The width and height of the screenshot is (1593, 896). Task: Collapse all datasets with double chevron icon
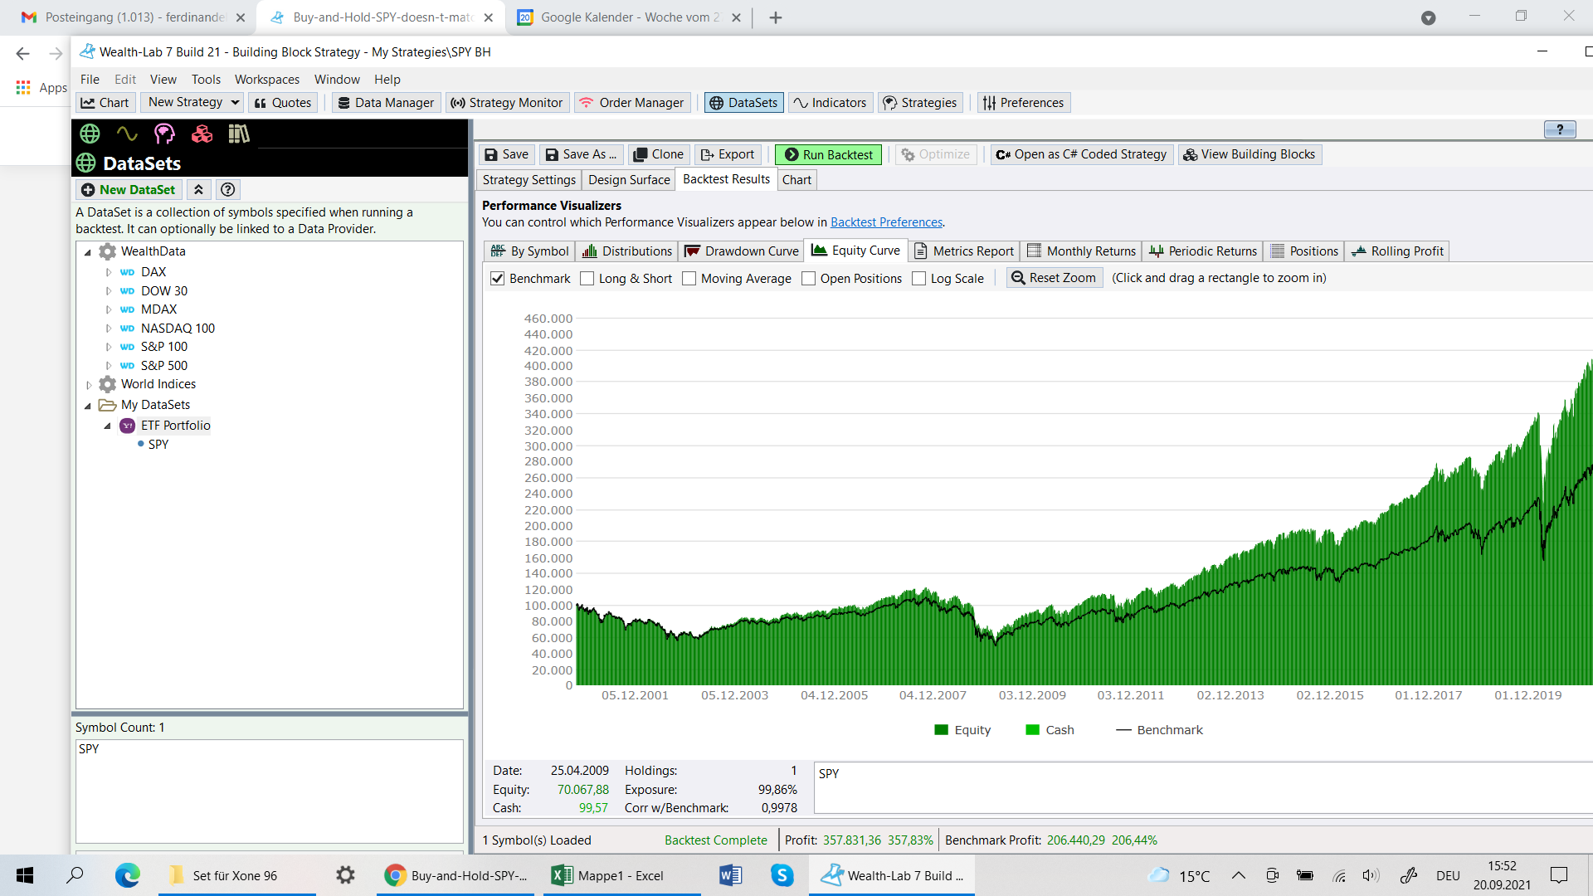(x=198, y=190)
